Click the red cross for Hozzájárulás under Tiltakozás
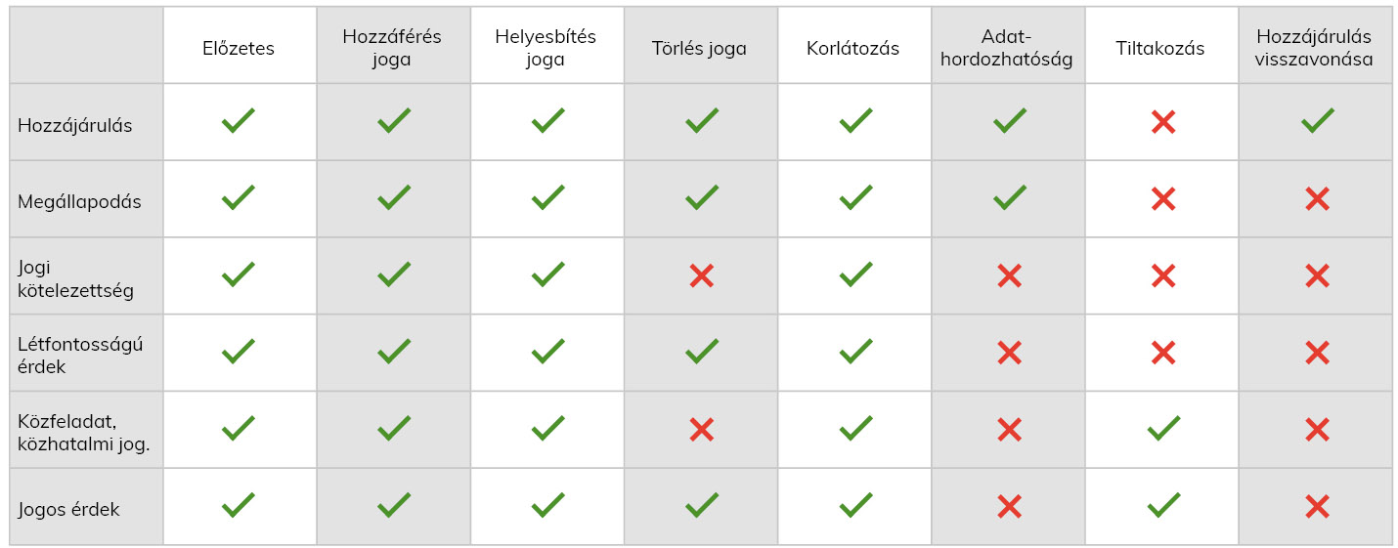The height and width of the screenshot is (548, 1398). point(1162,122)
